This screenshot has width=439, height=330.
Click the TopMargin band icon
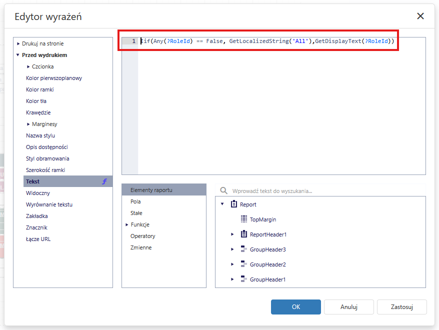244,219
